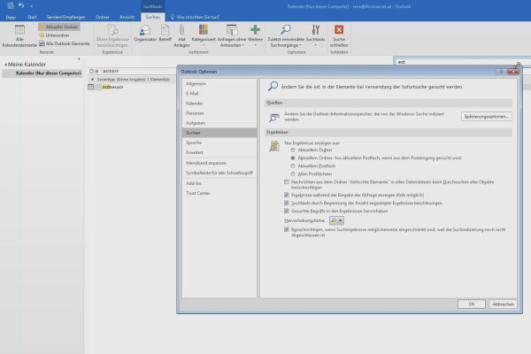Toggle Benachrichtigen Suchindizierung checkbox
The height and width of the screenshot is (354, 531).
287,230
